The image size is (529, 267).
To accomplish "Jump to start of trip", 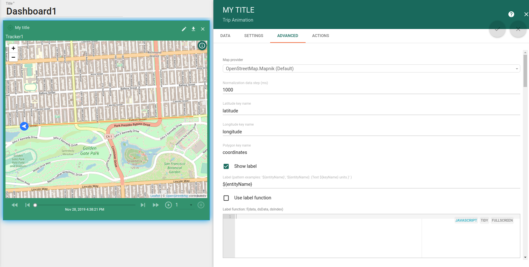I will click(27, 205).
